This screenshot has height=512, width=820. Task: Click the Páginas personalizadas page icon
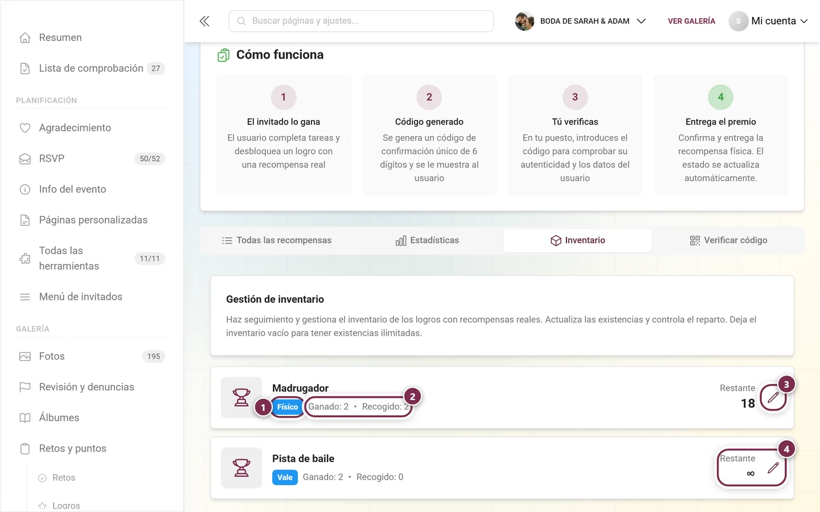pyautogui.click(x=25, y=220)
